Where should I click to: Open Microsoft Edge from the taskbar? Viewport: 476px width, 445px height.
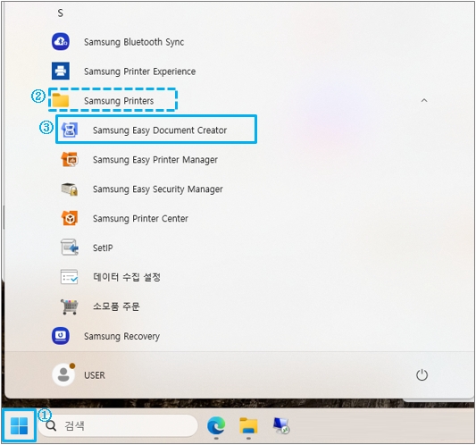[216, 425]
